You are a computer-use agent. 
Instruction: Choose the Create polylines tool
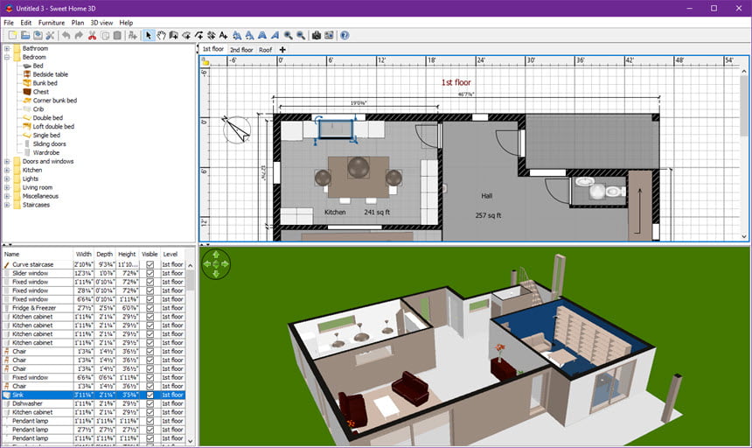[x=198, y=35]
